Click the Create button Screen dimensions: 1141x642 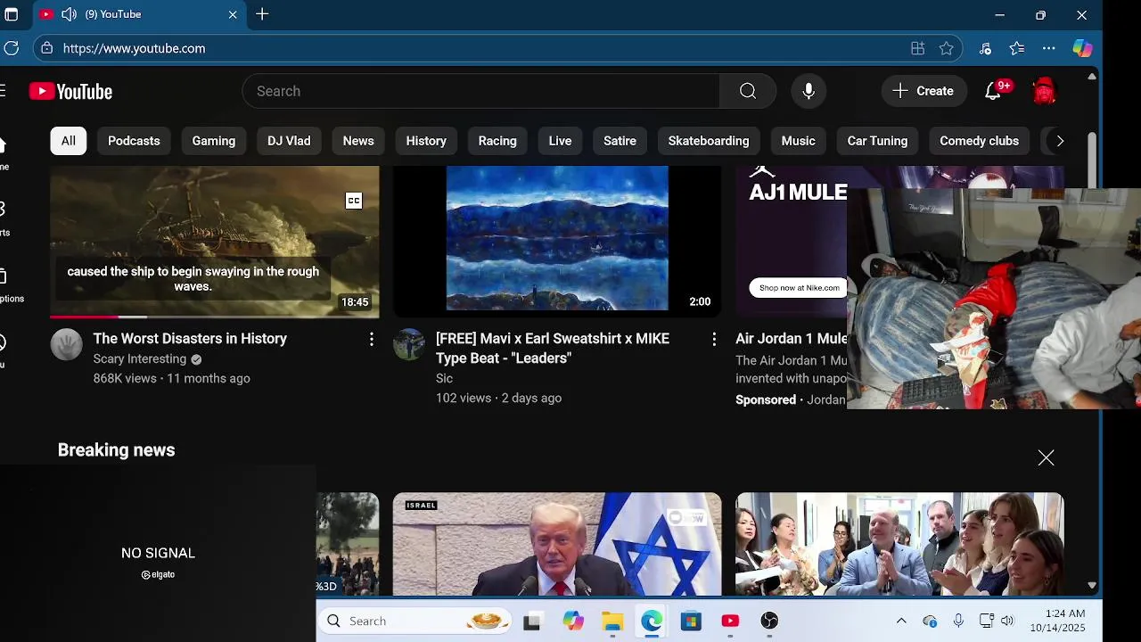tap(923, 91)
